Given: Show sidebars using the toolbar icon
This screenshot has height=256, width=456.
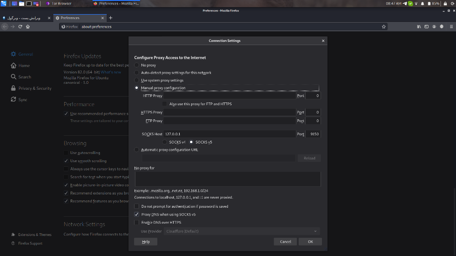Looking at the screenshot, I should 426,26.
